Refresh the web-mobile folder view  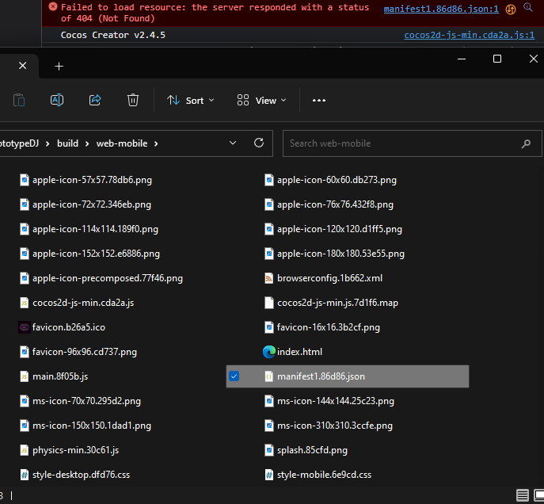[x=258, y=143]
